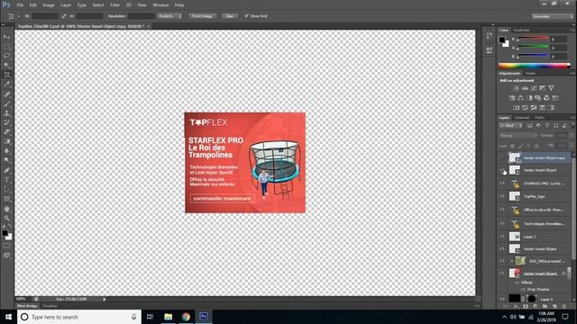
Task: Hide the STARFLEX PRO text layer
Action: point(502,183)
